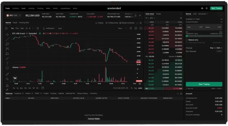
Task: Select the zoom in tool
Action: pos(7,79)
